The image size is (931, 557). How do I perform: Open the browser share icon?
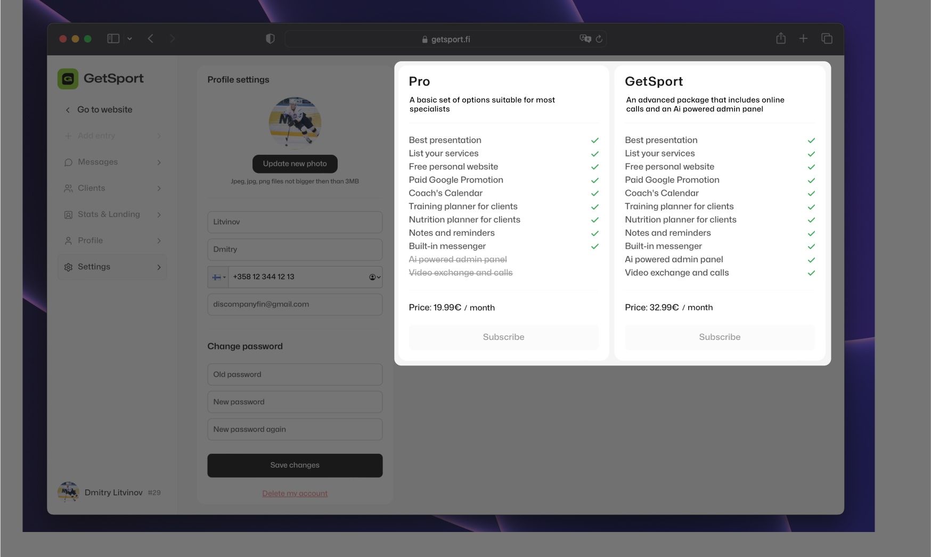pos(781,38)
